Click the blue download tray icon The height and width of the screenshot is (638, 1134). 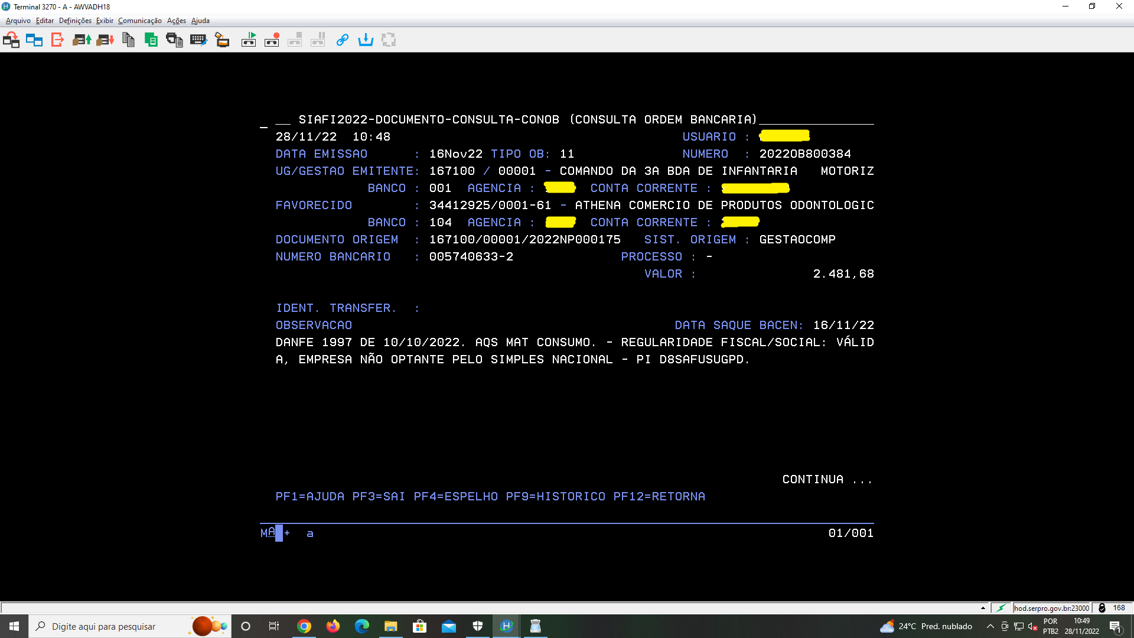tap(366, 40)
